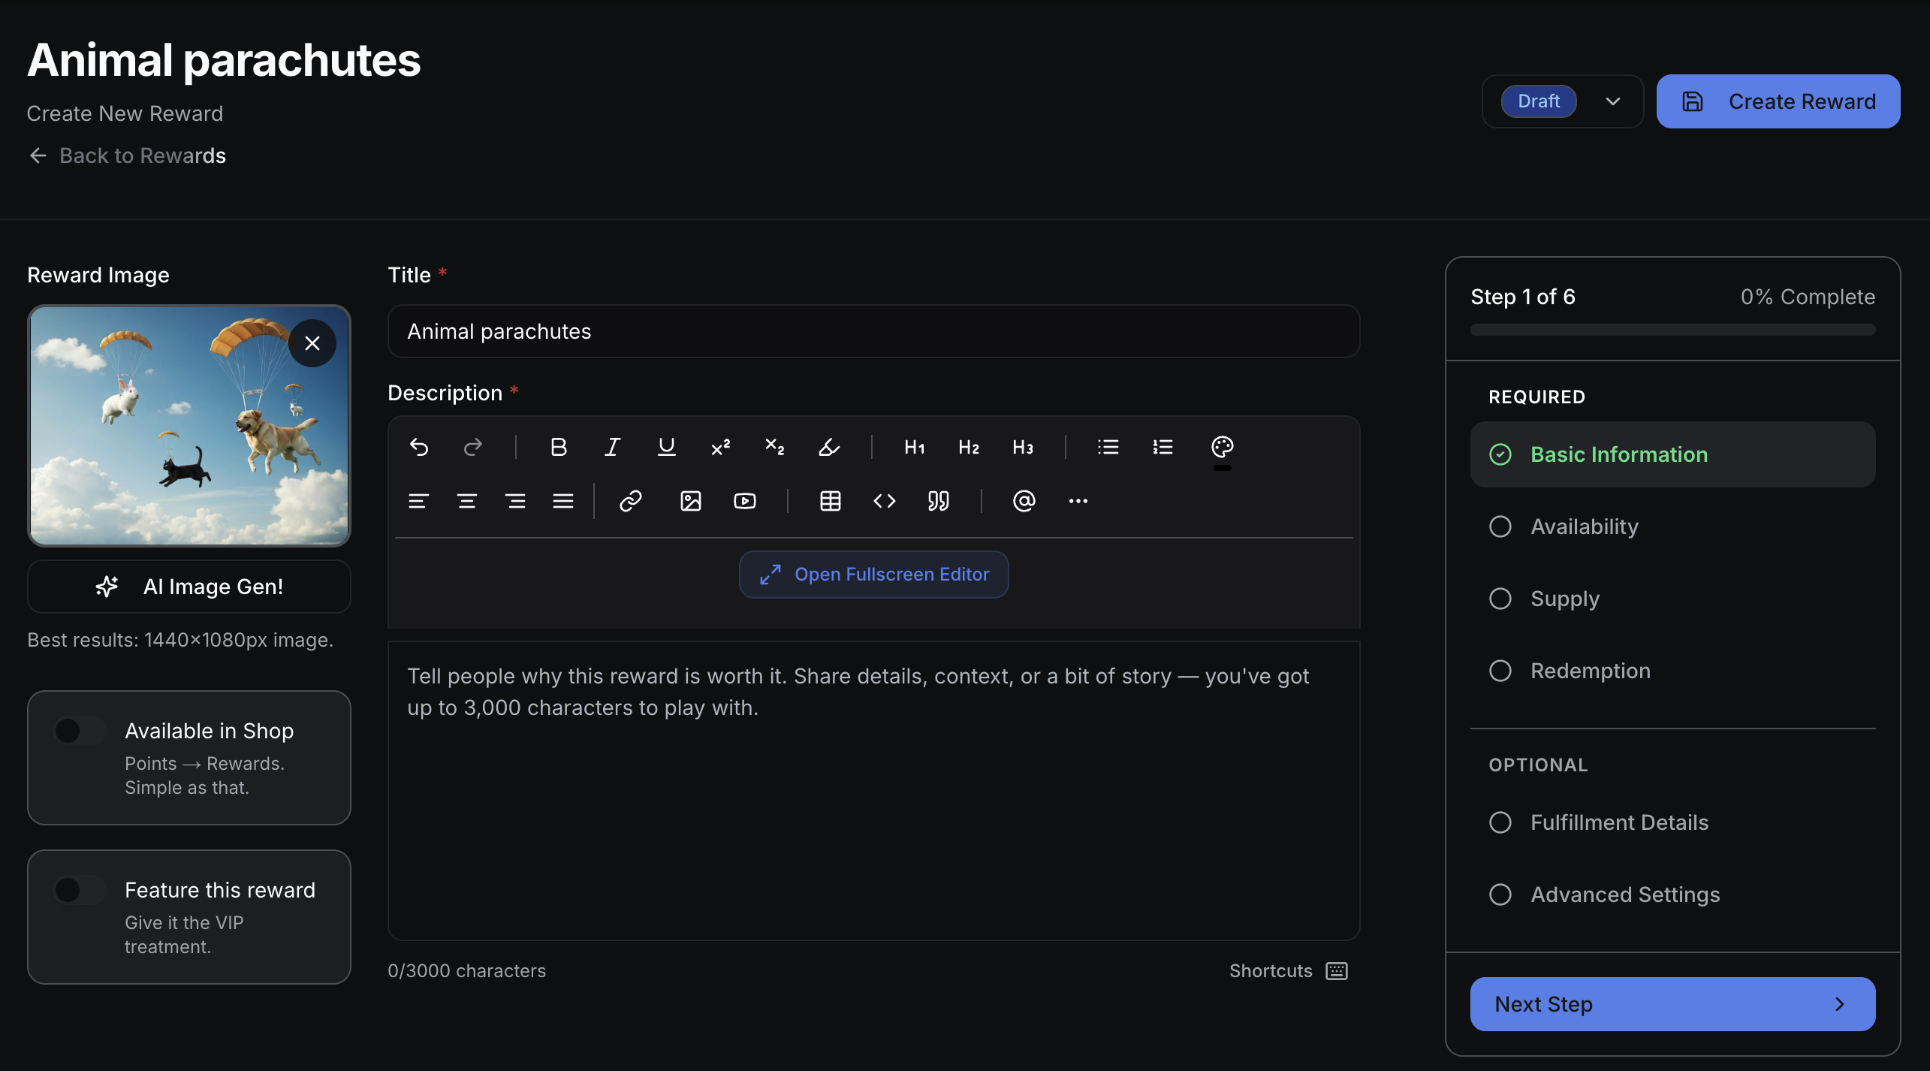Viewport: 1930px width, 1071px height.
Task: Click the insert link icon
Action: (630, 501)
